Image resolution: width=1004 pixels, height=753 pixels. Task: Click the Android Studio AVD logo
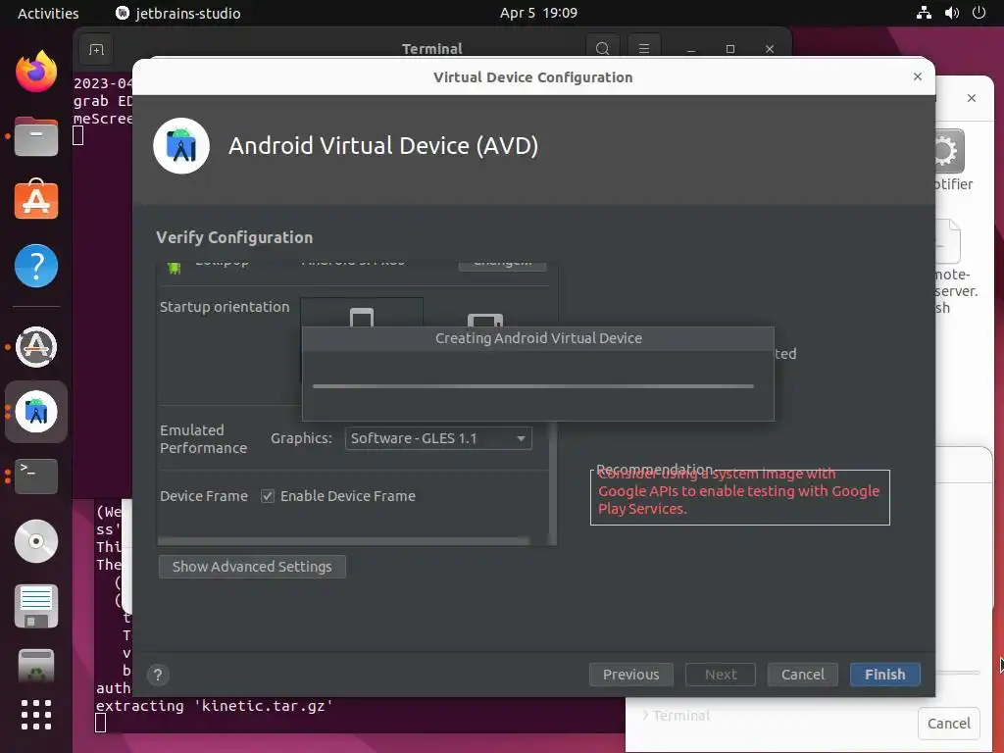pos(181,146)
